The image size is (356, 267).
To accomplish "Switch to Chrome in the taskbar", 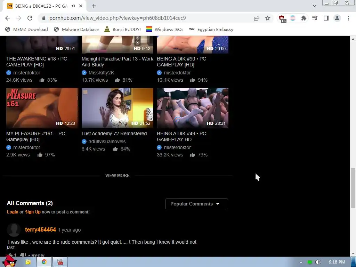I will [x=44, y=262].
